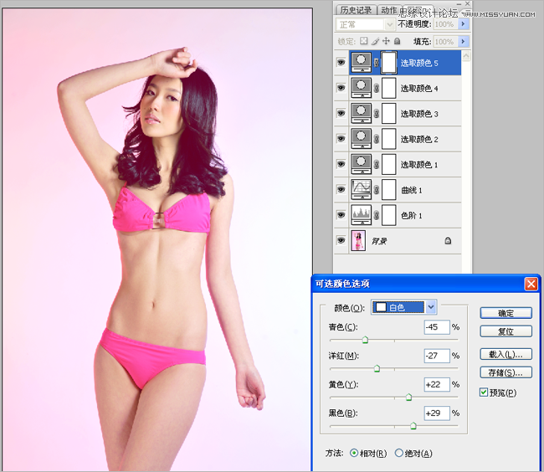The height and width of the screenshot is (472, 544).
Task: Hide the 背景 layer
Action: coord(341,240)
